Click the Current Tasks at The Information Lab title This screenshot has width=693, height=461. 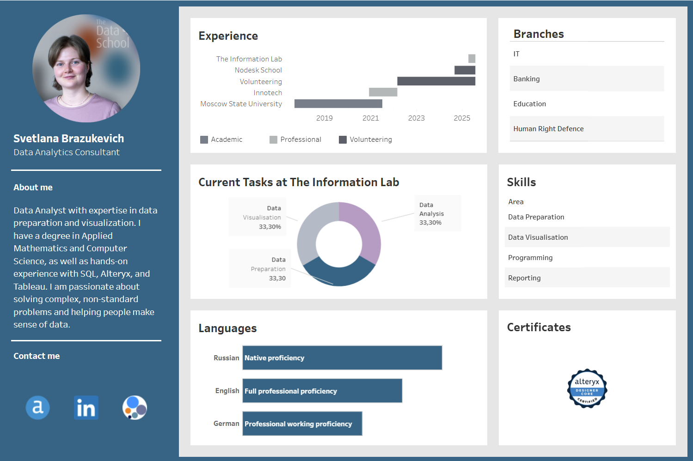[299, 182]
